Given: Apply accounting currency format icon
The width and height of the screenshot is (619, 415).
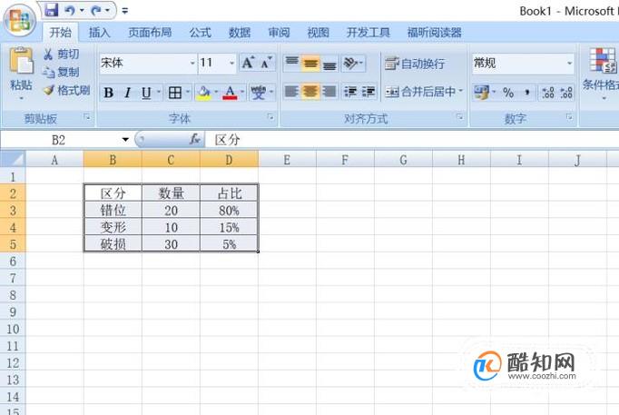Looking at the screenshot, I should click(482, 93).
